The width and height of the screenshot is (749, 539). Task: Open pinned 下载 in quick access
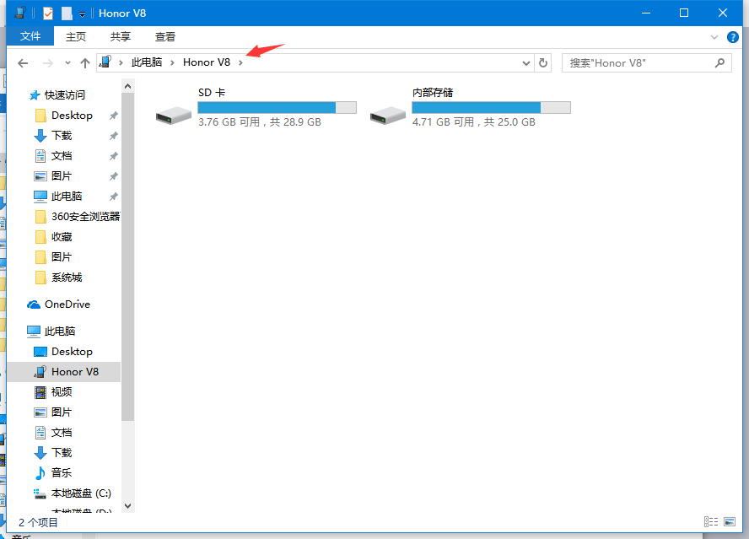pyautogui.click(x=62, y=136)
